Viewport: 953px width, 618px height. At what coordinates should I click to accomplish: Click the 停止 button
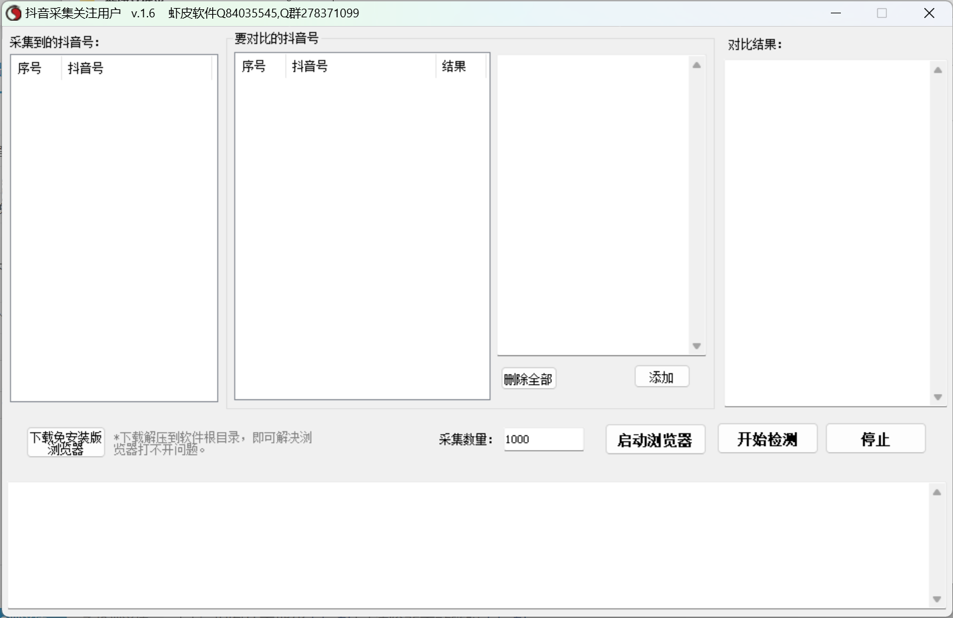(x=876, y=439)
